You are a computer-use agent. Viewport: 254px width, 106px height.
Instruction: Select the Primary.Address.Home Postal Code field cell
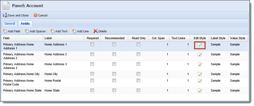pos(22,82)
